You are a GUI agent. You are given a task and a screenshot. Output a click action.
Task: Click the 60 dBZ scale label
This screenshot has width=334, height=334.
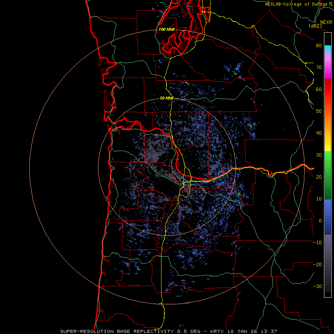(x=319, y=89)
